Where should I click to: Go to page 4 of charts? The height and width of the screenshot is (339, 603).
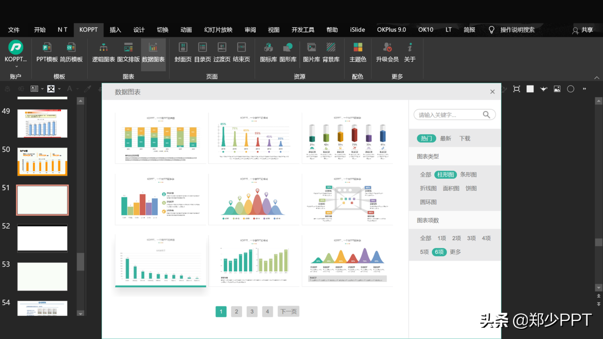[x=267, y=311]
